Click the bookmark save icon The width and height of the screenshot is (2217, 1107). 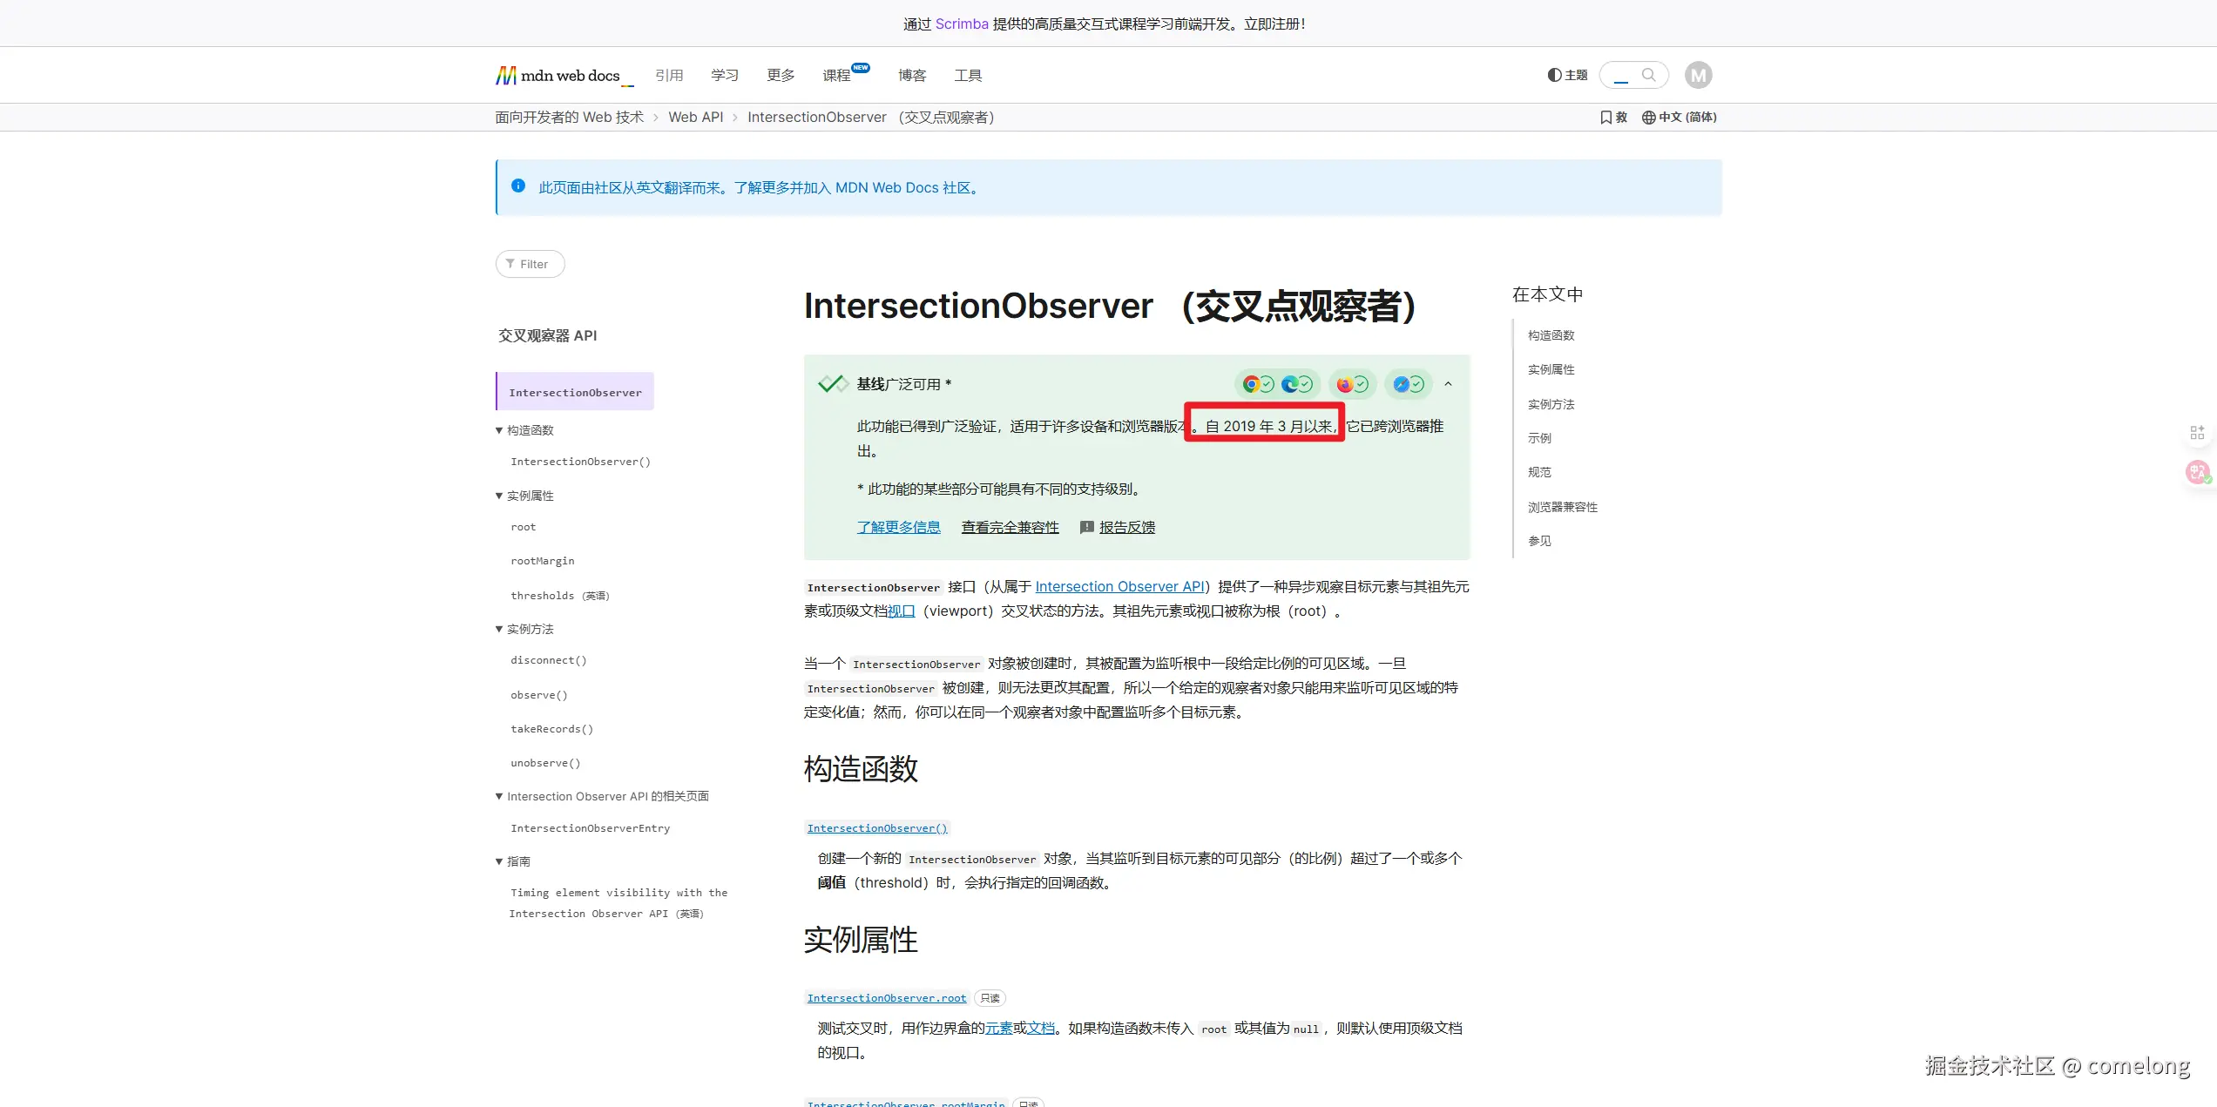pos(1606,117)
